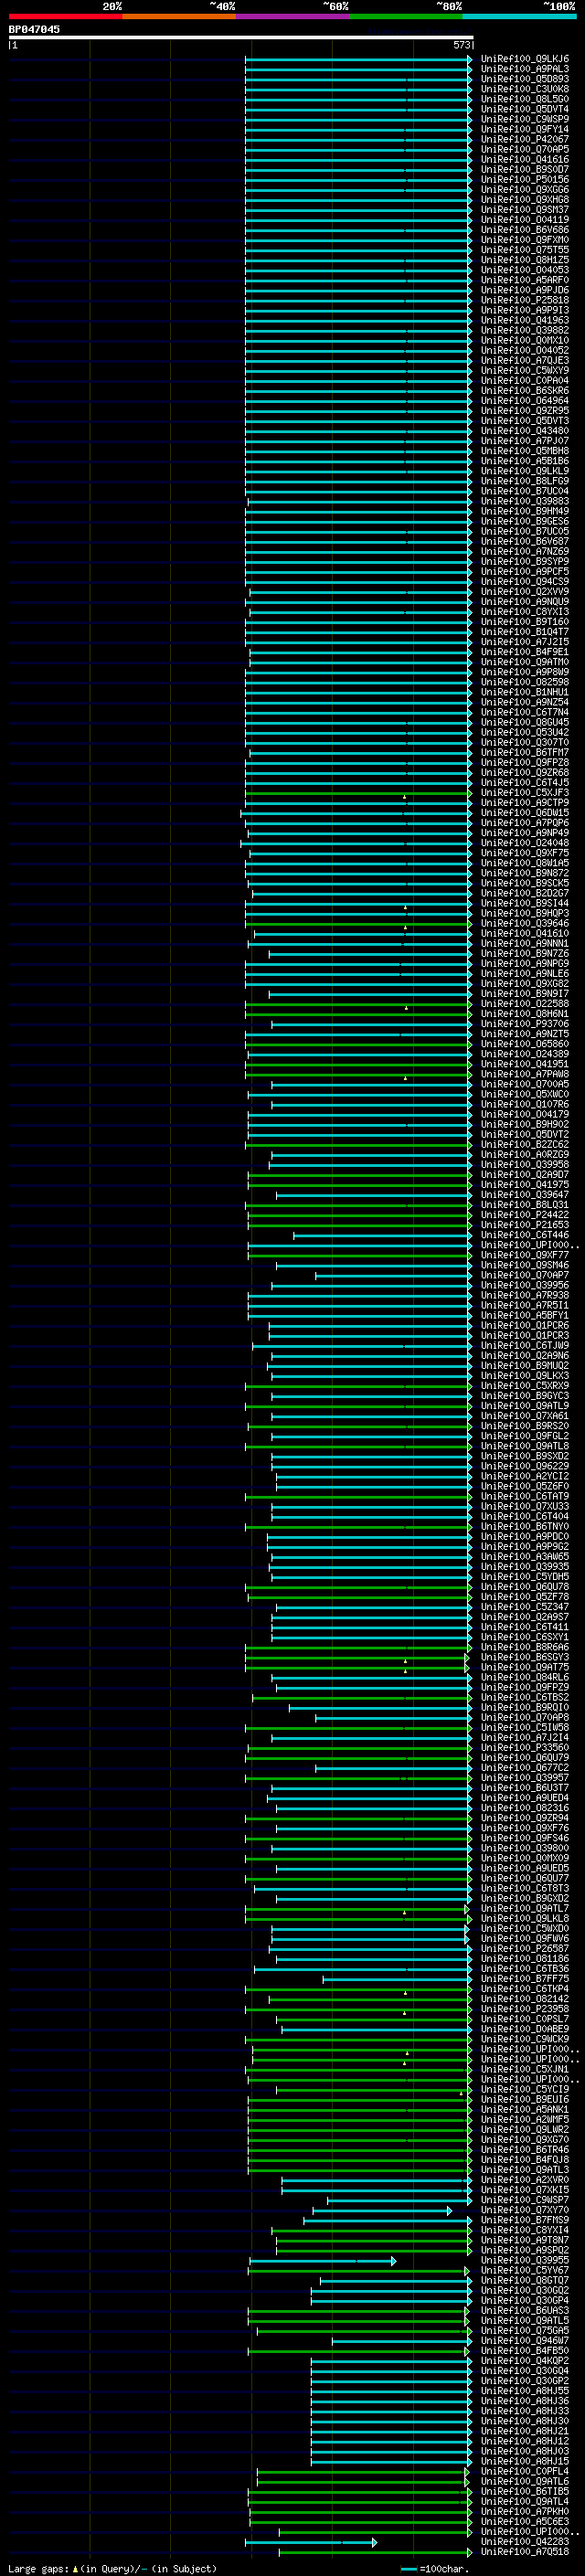This screenshot has height=2576, width=585.
Task: Click the query name BP047045
Action: point(34,29)
